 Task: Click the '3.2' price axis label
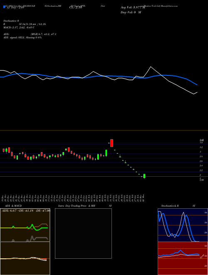(201, 147)
